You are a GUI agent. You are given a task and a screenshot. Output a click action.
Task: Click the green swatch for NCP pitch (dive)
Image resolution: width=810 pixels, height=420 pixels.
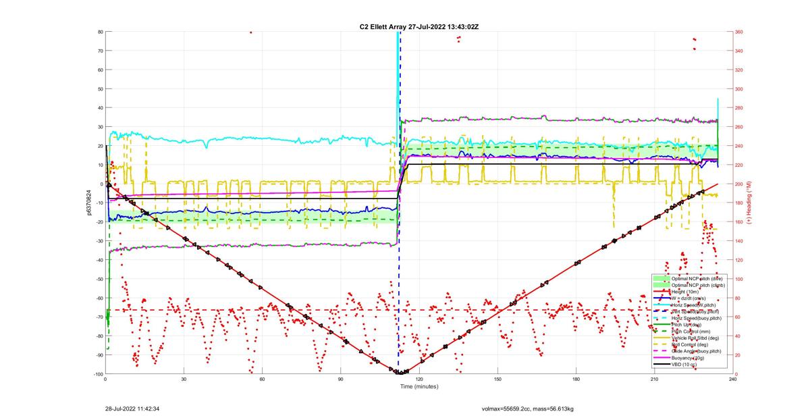661,278
